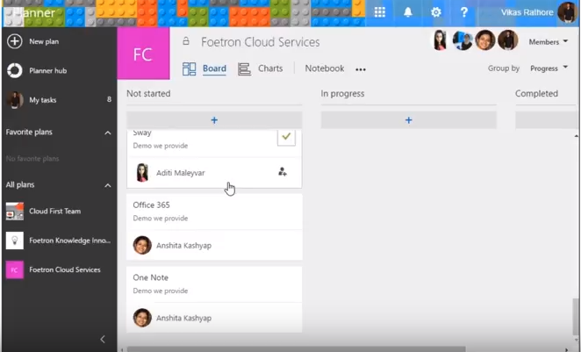Click Foetron Knowledge lightbulb plan icon
Viewport: 581px width, 352px height.
pos(15,241)
